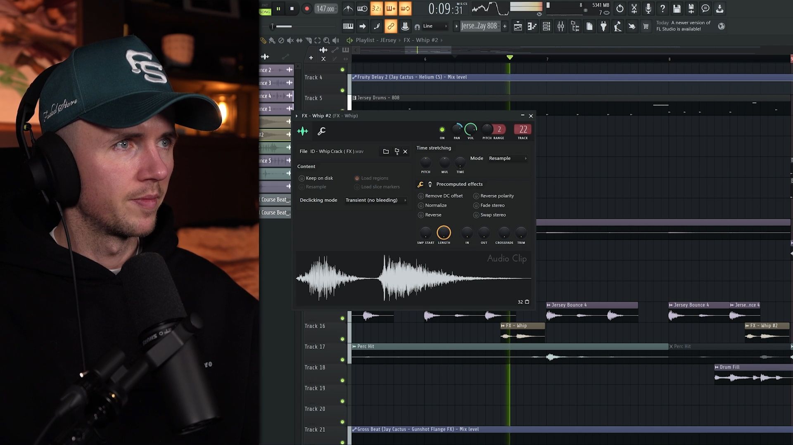Open the tempo tapper icon
This screenshot has height=445, width=793.
tap(617, 26)
